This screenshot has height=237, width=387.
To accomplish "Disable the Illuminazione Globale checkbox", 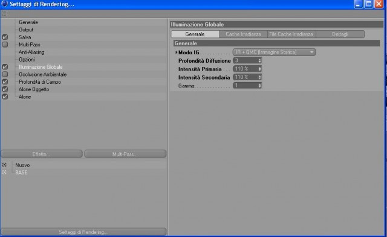I will click(x=5, y=67).
